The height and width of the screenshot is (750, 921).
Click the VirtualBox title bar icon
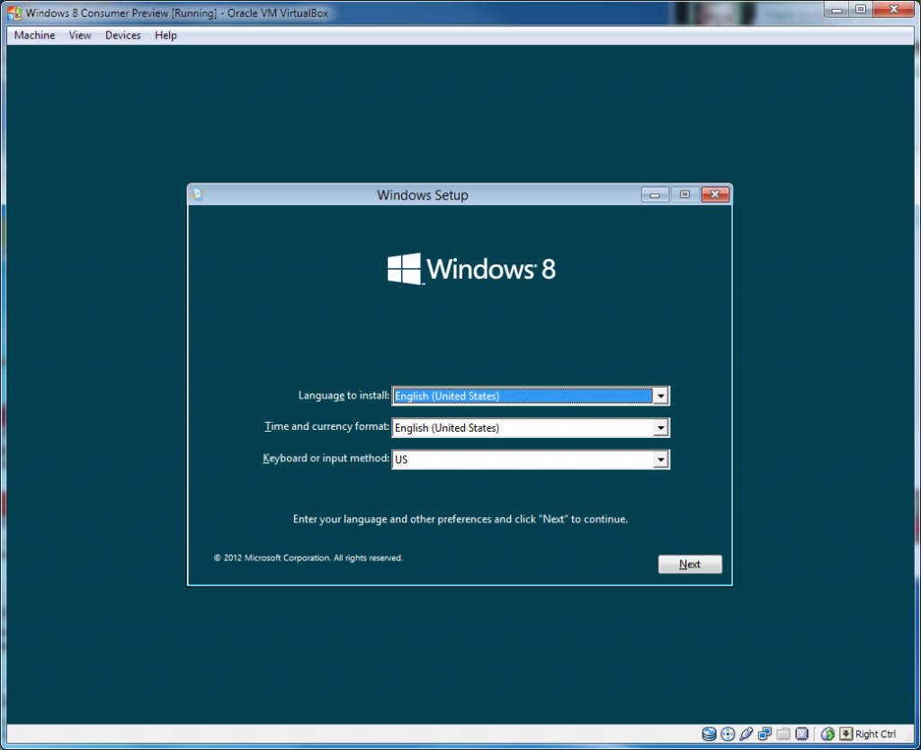pos(13,13)
